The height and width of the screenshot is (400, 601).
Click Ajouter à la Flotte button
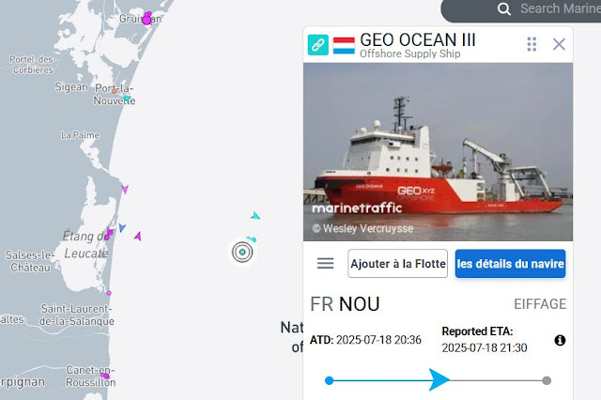[398, 264]
